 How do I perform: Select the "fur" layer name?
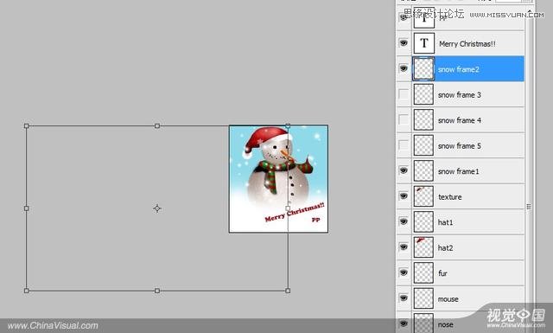(x=442, y=273)
